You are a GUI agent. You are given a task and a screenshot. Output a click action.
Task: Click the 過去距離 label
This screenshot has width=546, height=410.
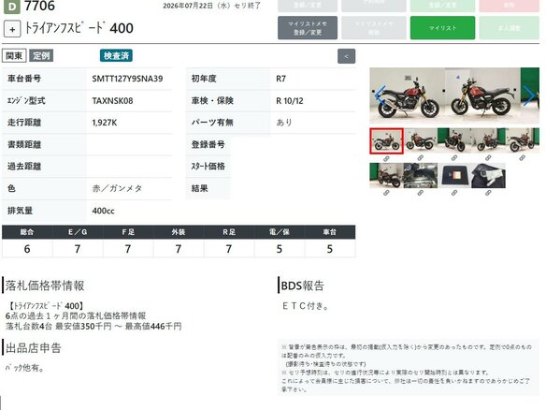point(24,167)
